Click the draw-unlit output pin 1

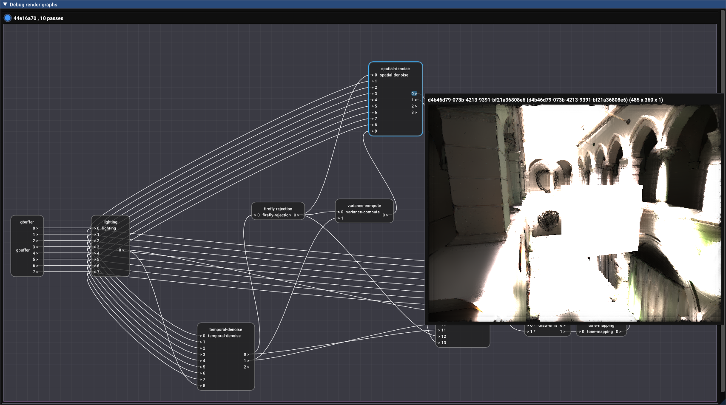coord(563,332)
